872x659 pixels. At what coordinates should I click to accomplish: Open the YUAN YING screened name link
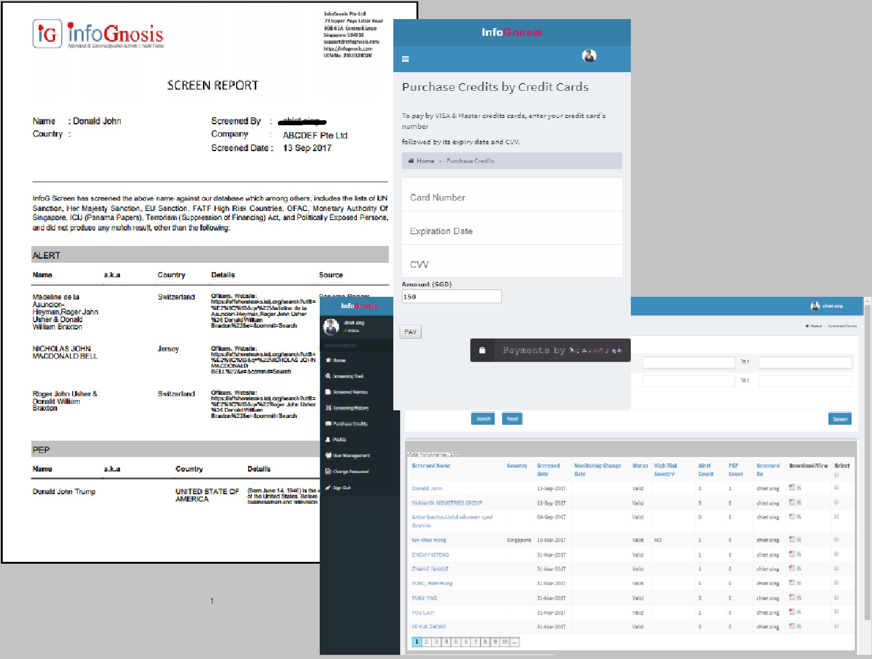(424, 598)
